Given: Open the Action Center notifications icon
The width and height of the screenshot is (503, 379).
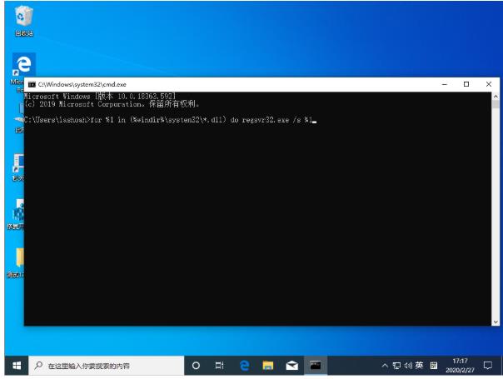Looking at the screenshot, I should point(488,365).
